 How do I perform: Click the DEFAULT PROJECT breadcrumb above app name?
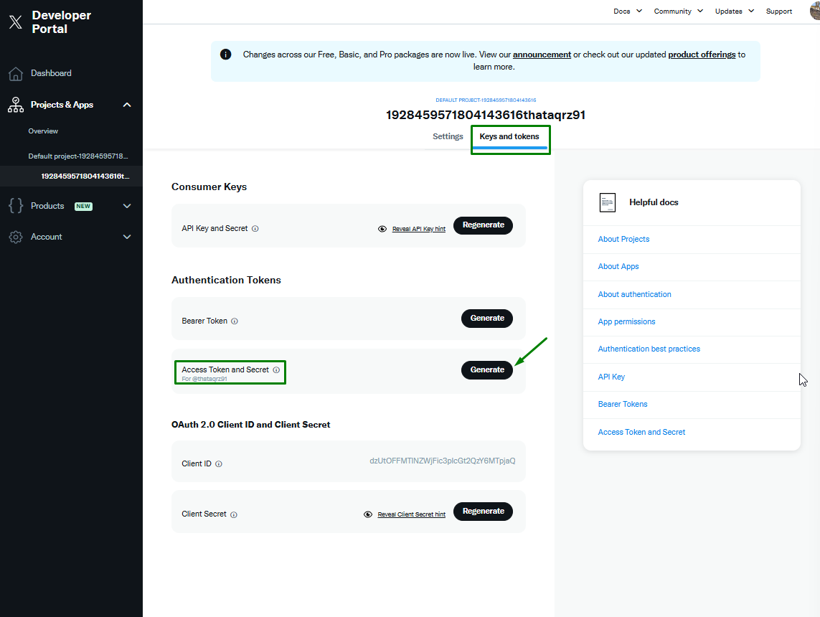pos(486,100)
